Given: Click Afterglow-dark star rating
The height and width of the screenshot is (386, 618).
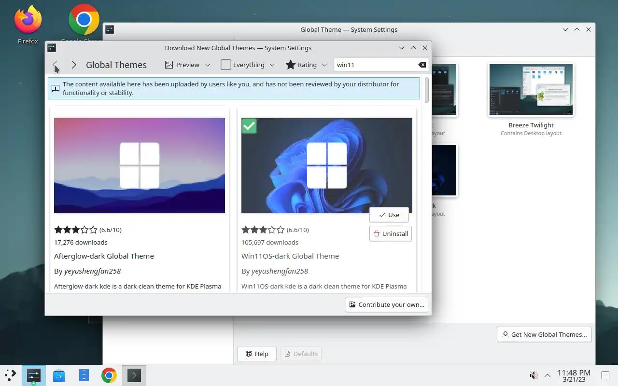Looking at the screenshot, I should pos(76,230).
